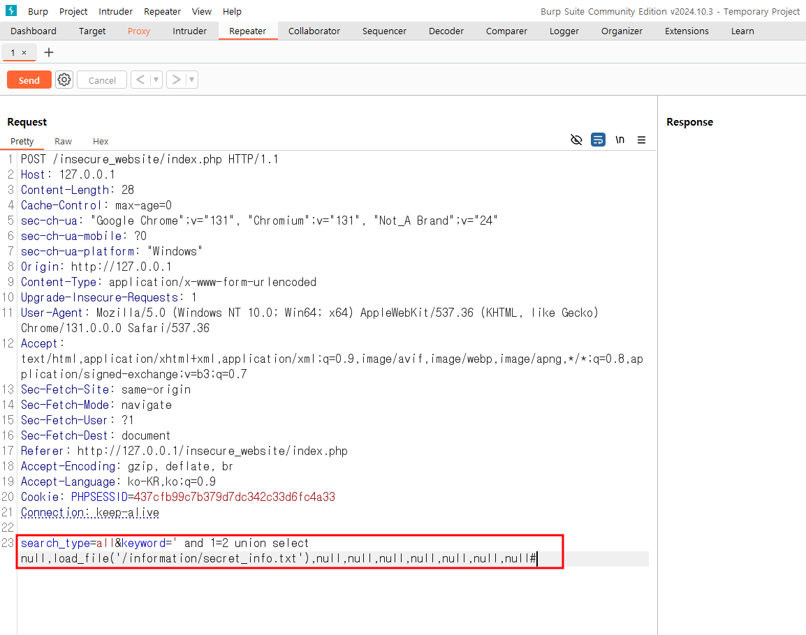806x635 pixels.
Task: Click the Referer header line
Action: 184,451
